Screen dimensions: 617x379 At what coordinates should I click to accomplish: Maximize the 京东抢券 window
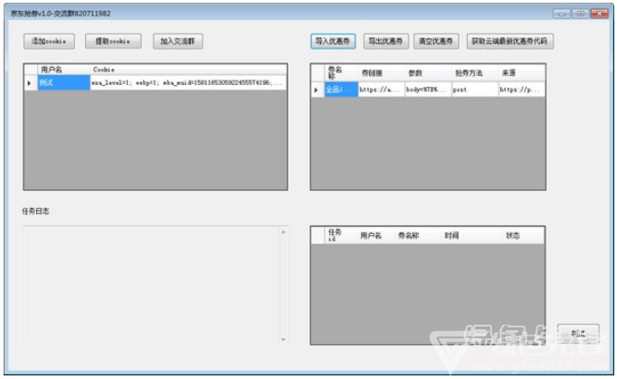pyautogui.click(x=581, y=14)
